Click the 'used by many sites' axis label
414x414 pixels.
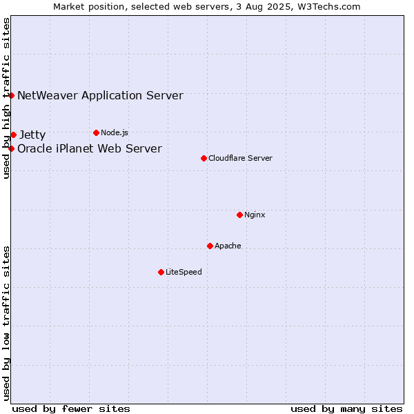pyautogui.click(x=346, y=409)
